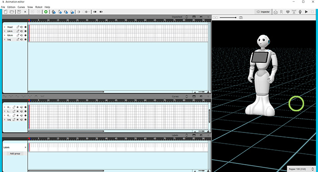Toggle the Inspector view button
This screenshot has height=172, width=318.
(x=263, y=12)
